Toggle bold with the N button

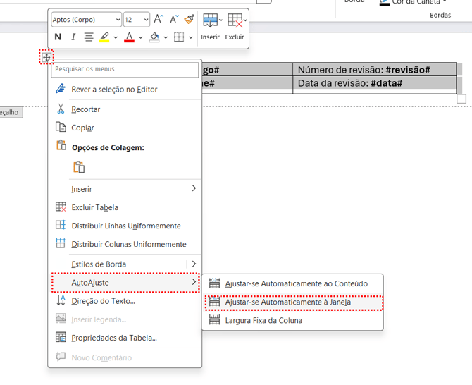(58, 37)
